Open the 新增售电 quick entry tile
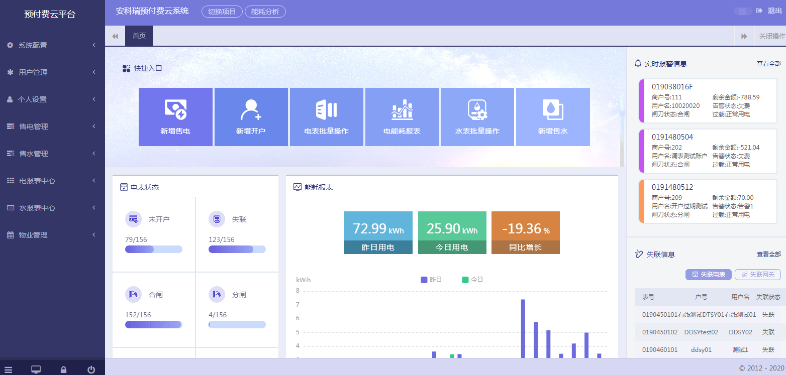 coord(175,117)
